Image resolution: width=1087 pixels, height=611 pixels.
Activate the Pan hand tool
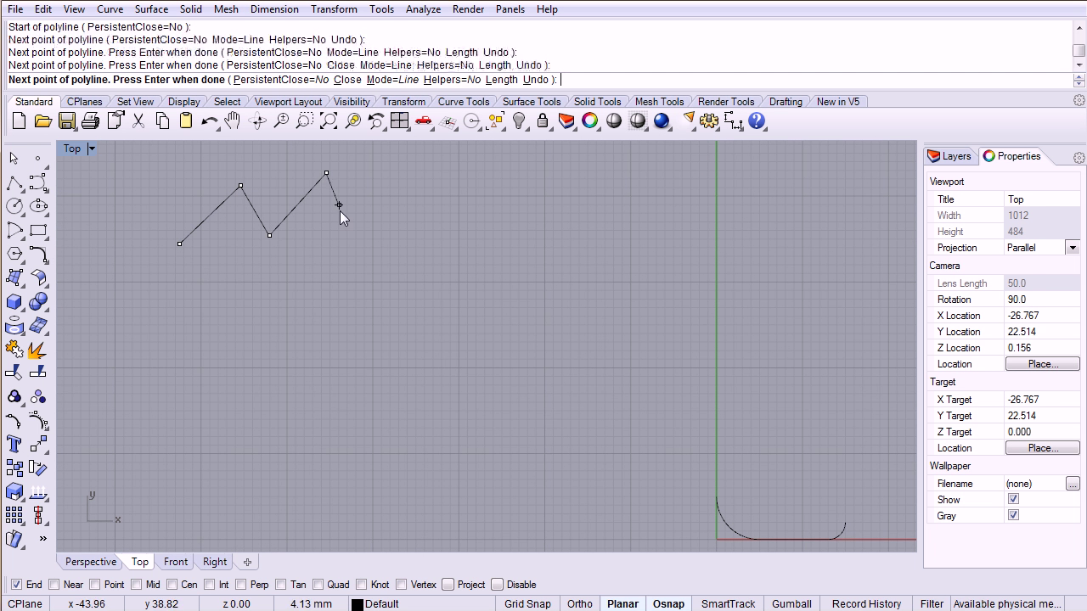click(233, 121)
